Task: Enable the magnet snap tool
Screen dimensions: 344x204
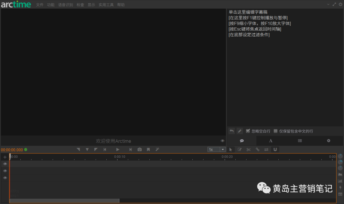Action: 275,150
